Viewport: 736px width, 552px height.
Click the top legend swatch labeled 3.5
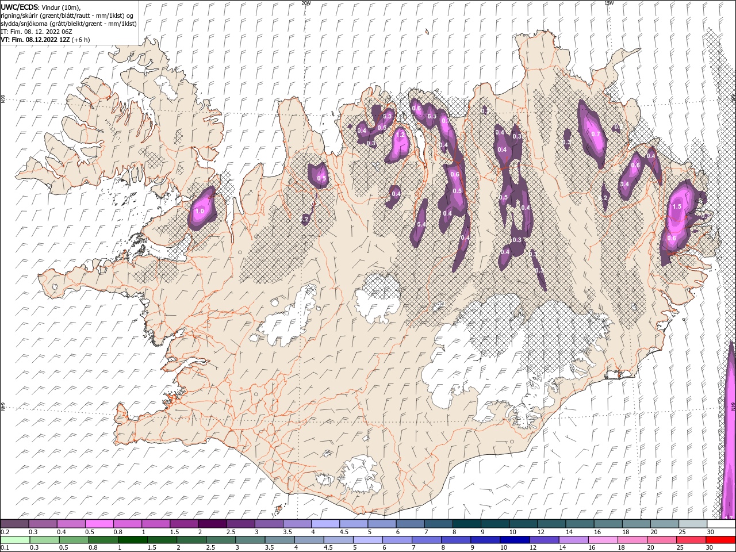pyautogui.click(x=297, y=524)
